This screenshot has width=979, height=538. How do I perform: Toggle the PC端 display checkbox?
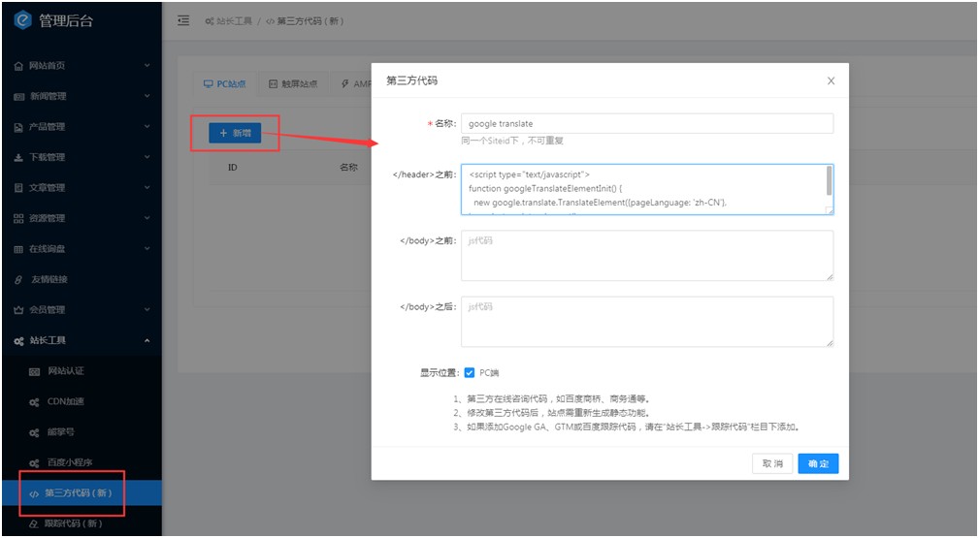pyautogui.click(x=470, y=372)
